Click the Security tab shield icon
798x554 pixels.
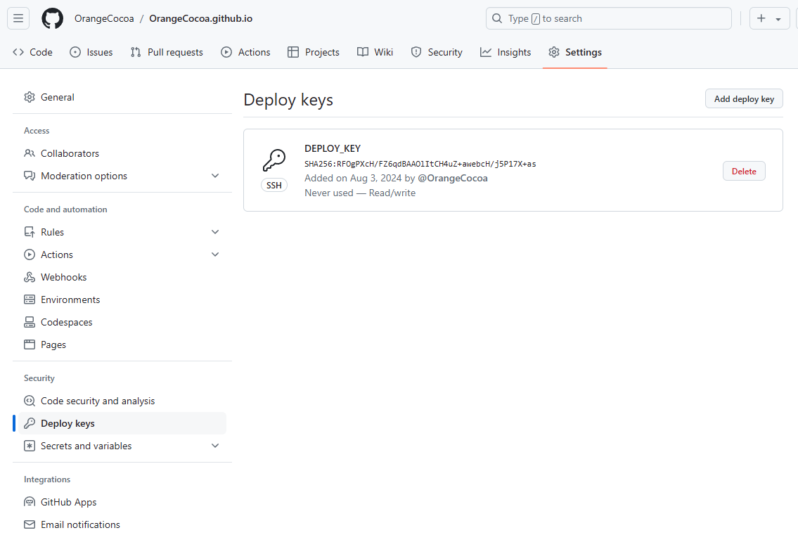[x=416, y=52]
